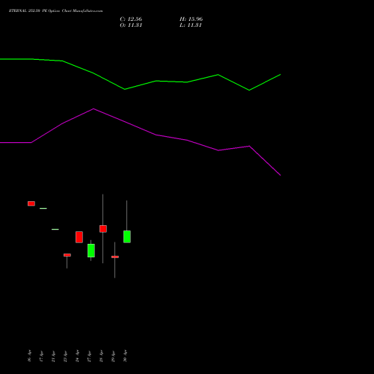Click the peak of the purple line
The image size is (374, 374).
click(93, 108)
